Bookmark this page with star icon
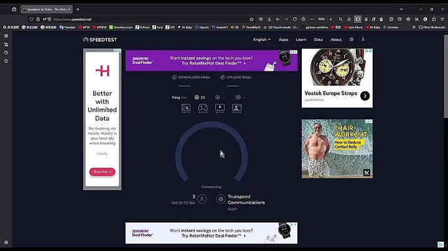Screen dimensions: 448x251 tap(251, 19)
